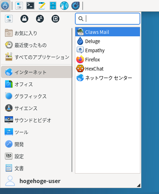Click the hogehoge-user profile name
Screen dimensions: 159x194
pyautogui.click(x=40, y=181)
